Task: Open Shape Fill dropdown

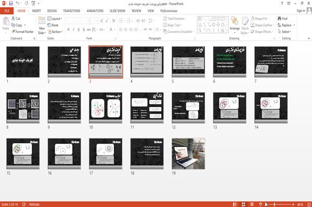Action: [x=259, y=19]
